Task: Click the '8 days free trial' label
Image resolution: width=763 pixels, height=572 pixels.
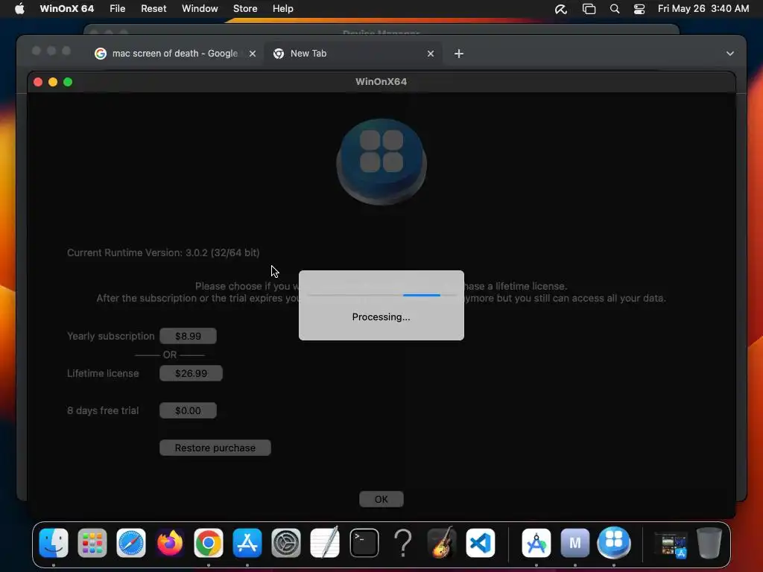Action: point(103,410)
